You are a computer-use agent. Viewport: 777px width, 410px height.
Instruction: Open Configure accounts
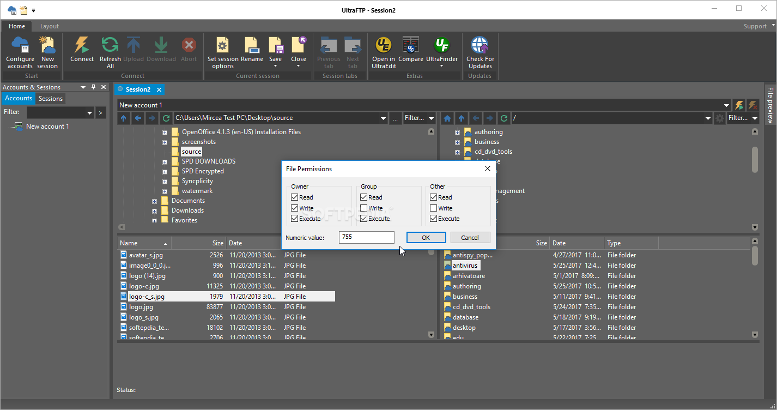point(20,53)
